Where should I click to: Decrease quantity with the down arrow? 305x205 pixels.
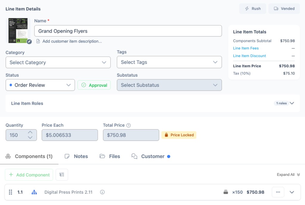point(30,138)
